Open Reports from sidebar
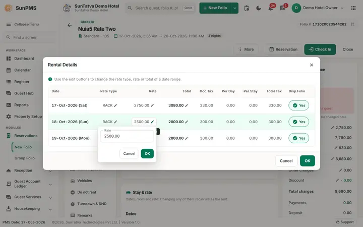This screenshot has width=363, height=227. 21,105
